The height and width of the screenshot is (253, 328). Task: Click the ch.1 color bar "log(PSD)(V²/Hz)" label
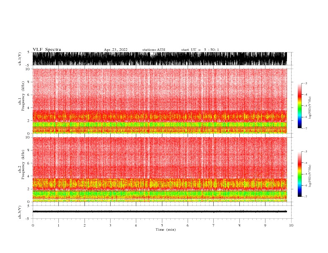(310, 108)
